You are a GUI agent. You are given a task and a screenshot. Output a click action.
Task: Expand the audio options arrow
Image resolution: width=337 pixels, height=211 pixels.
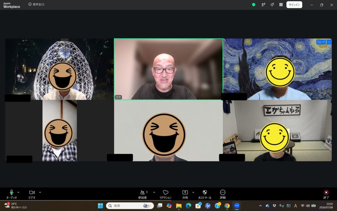point(18,192)
